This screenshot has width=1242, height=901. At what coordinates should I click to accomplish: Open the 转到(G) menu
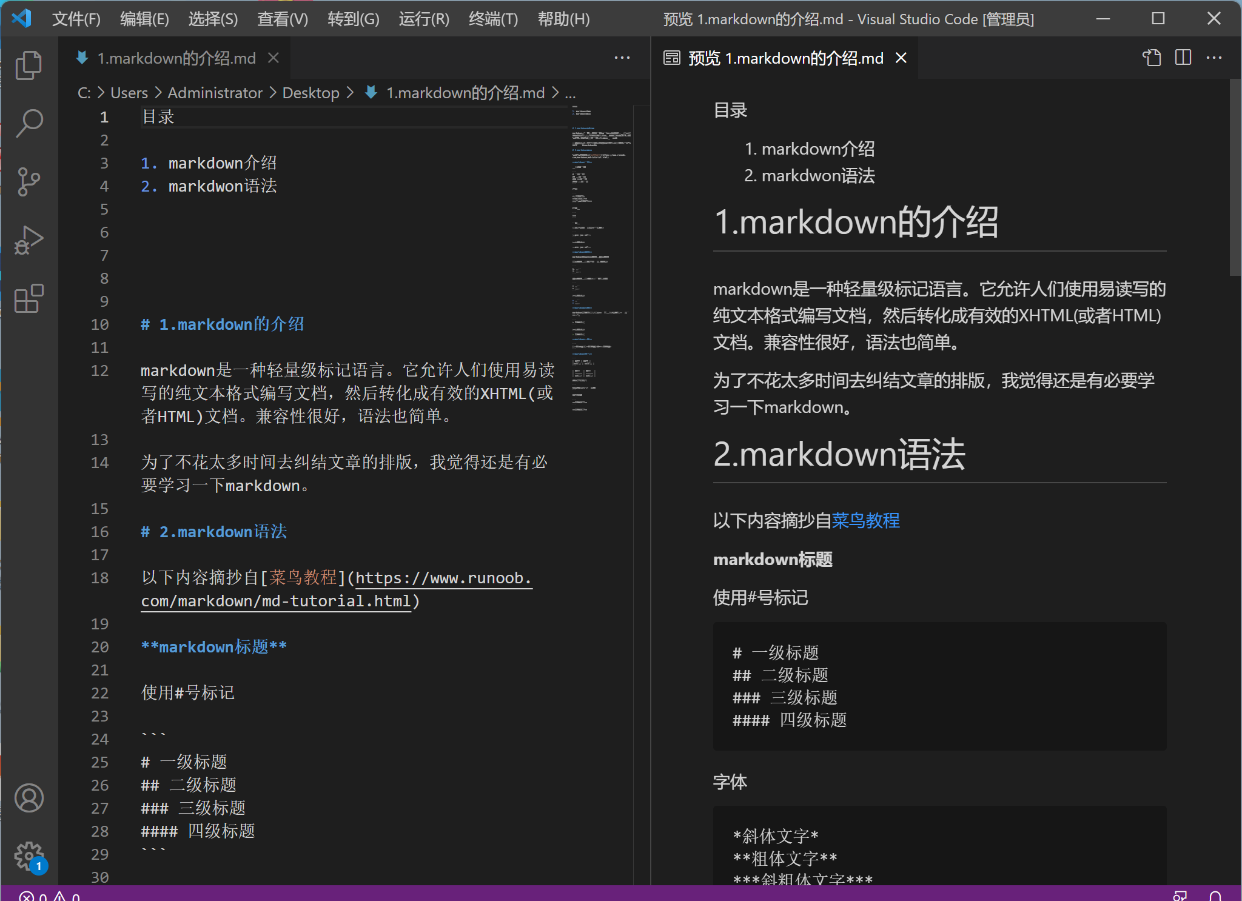(x=354, y=19)
